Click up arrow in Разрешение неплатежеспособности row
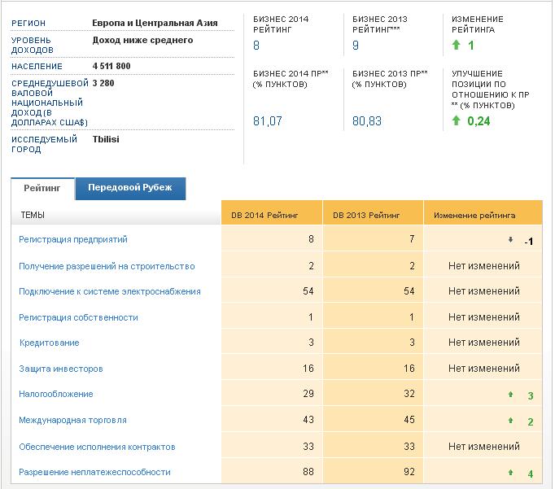Viewport: 555px width, 489px height. [510, 472]
